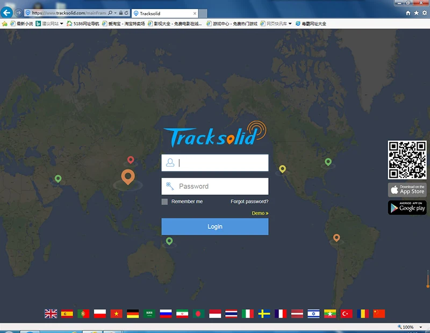Expand the 建议网站 bookmark dropdown

point(61,24)
